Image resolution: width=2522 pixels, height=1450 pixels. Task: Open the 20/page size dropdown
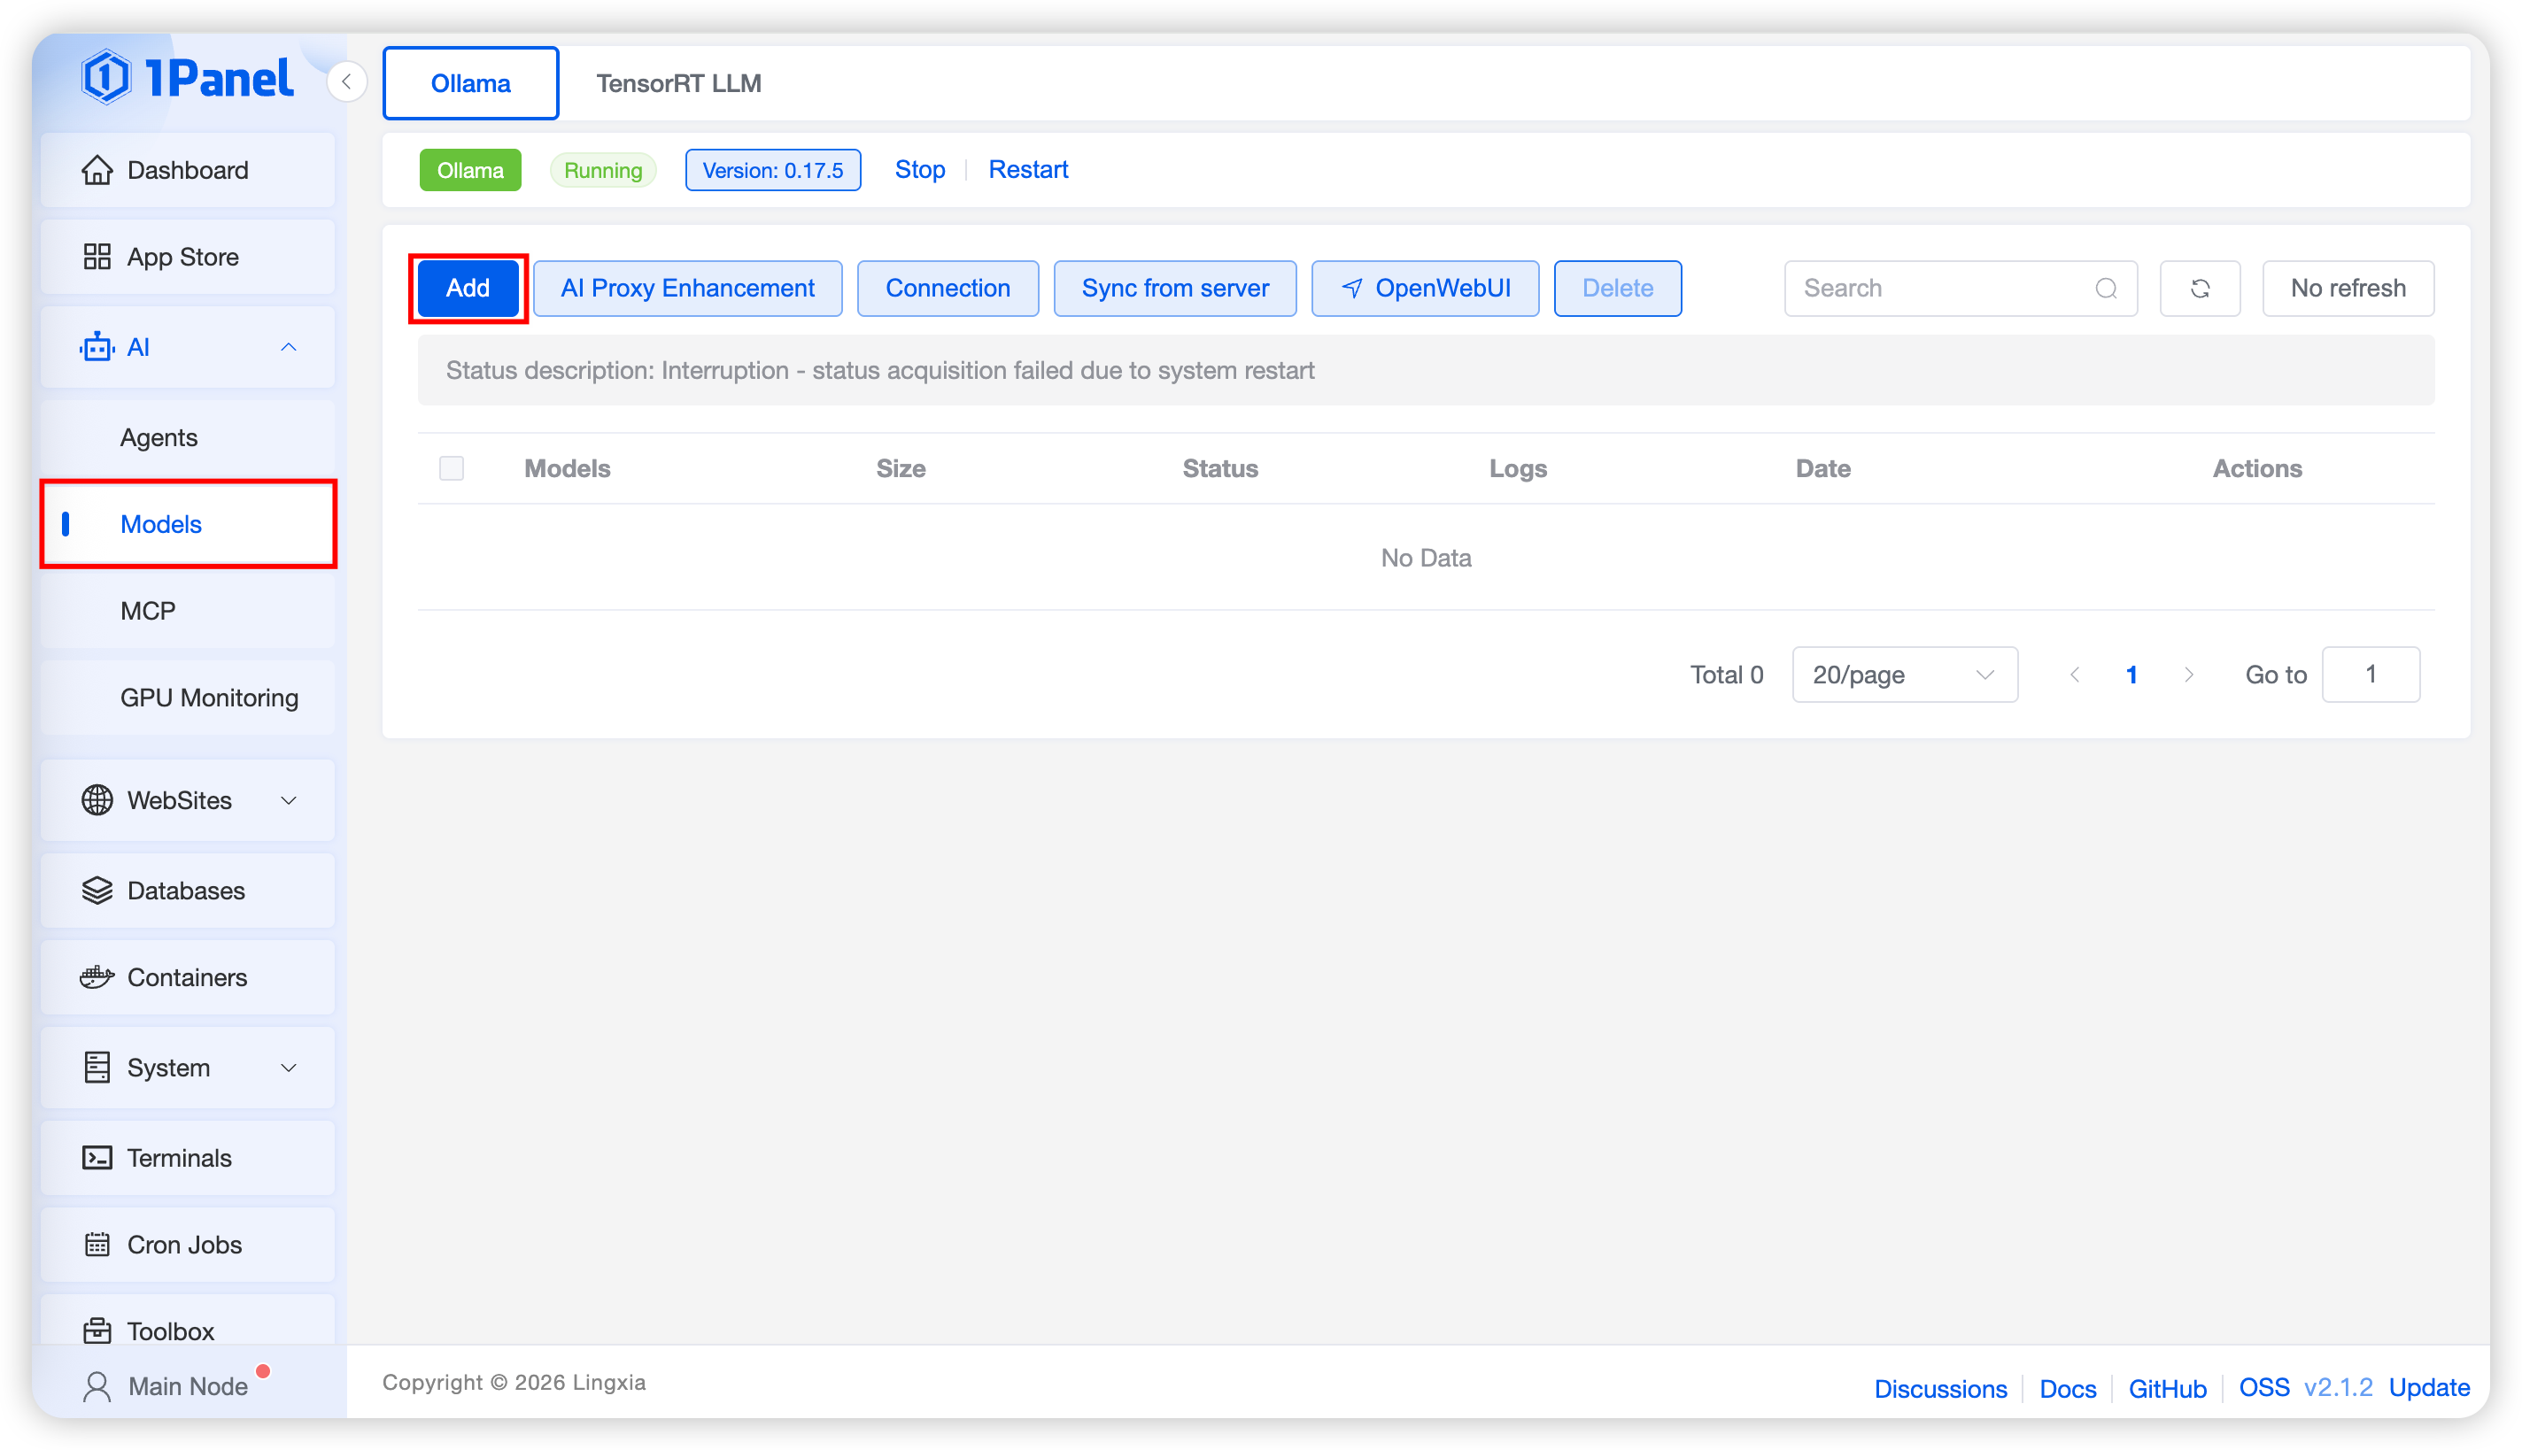pyautogui.click(x=1903, y=675)
